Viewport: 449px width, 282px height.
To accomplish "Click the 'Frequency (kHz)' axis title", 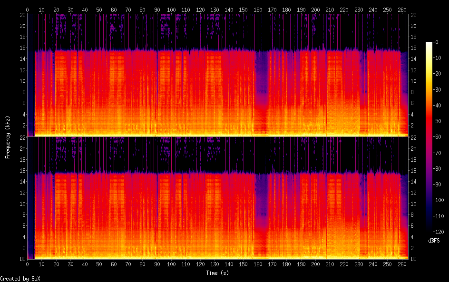I will [x=8, y=137].
